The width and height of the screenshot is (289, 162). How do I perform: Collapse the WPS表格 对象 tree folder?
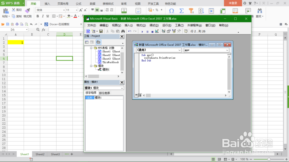coord(91,48)
